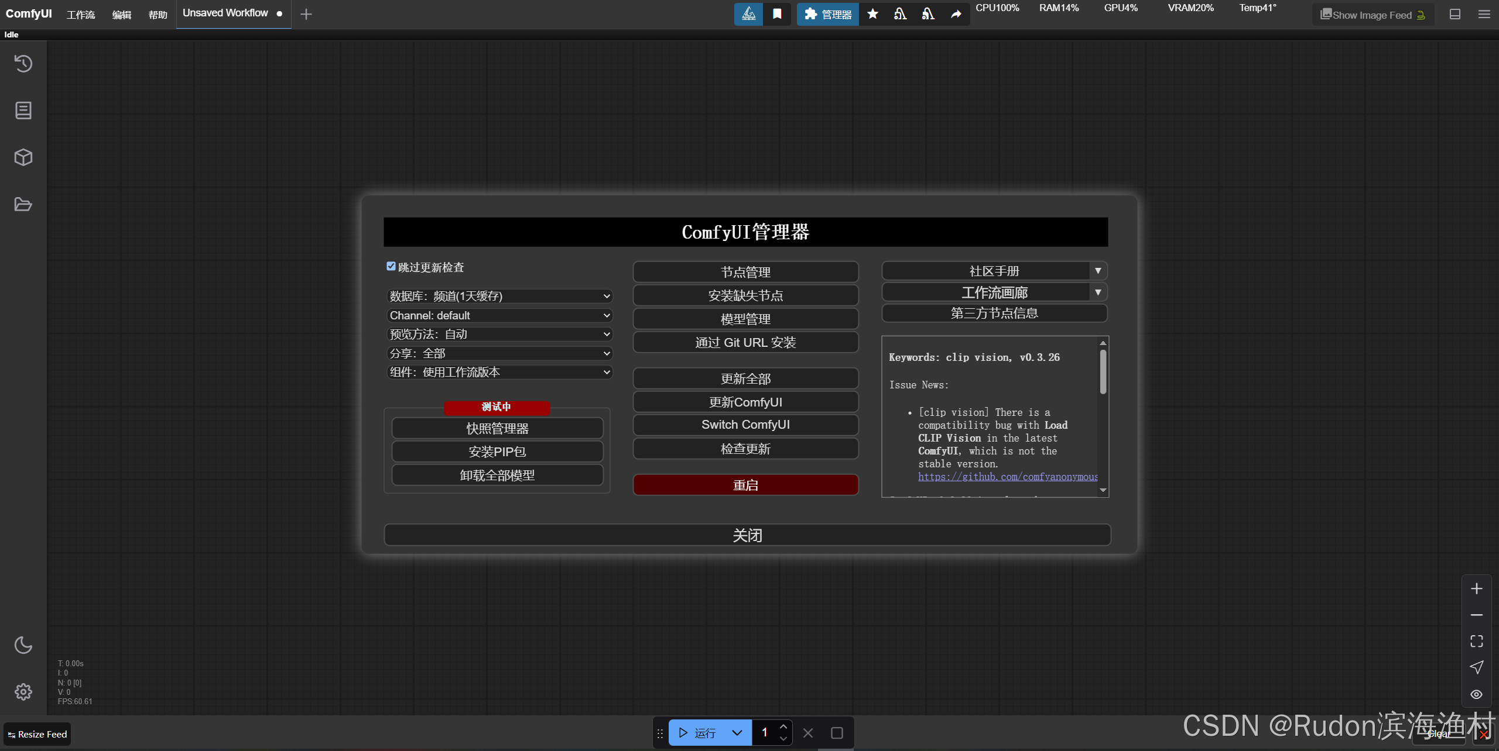Click the star favorites icon in toolbar
This screenshot has width=1499, height=751.
point(872,14)
